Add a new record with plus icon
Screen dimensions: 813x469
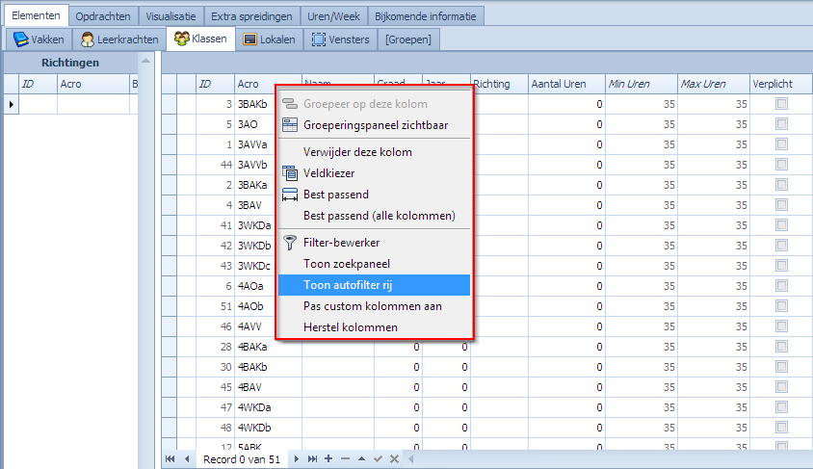pos(328,458)
